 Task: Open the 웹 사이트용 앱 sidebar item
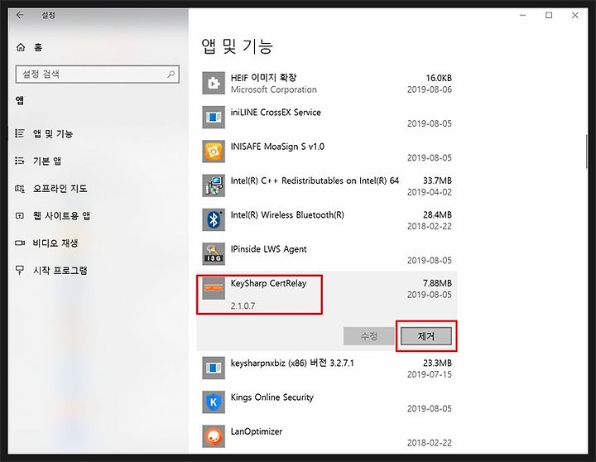coord(98,215)
